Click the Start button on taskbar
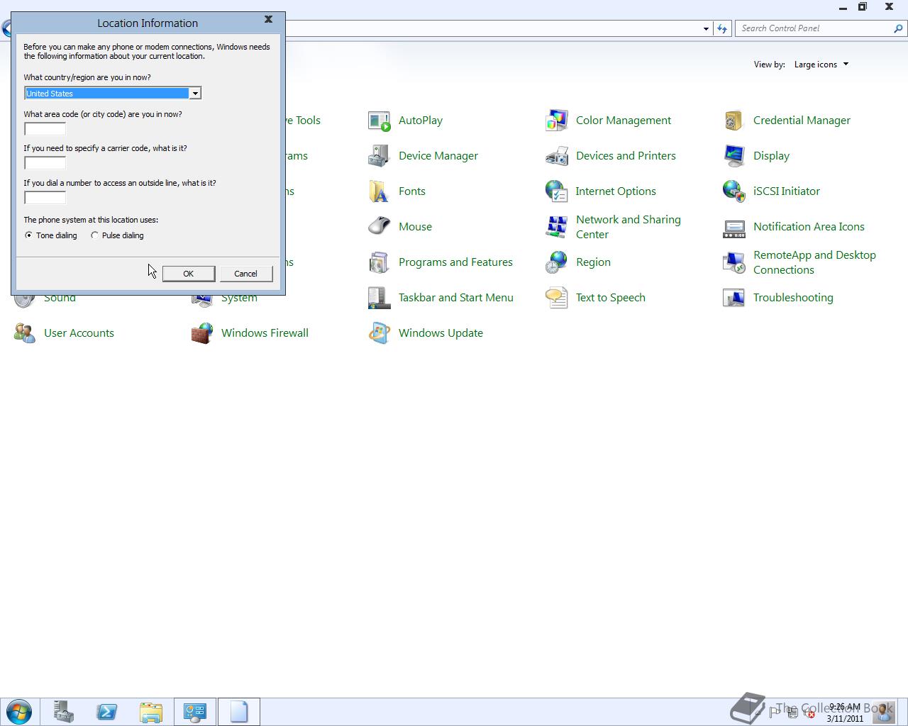The image size is (908, 726). point(19,712)
